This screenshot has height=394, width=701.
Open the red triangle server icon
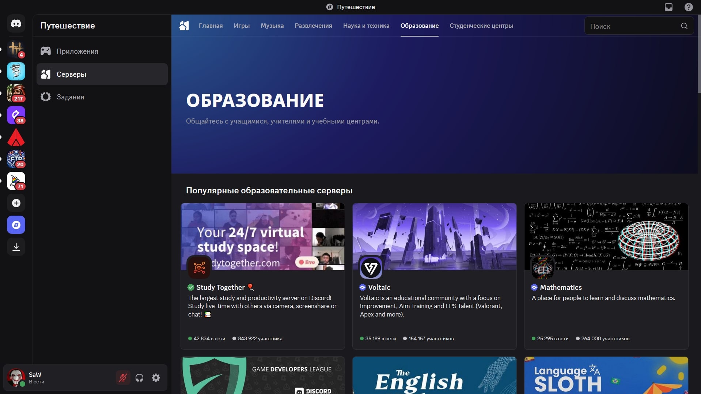[16, 137]
